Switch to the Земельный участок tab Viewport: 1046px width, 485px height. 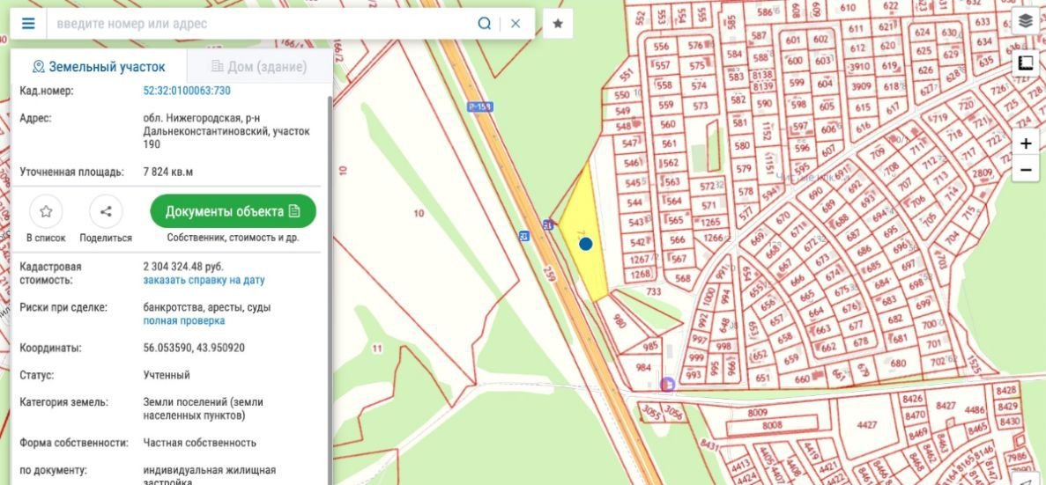click(98, 67)
